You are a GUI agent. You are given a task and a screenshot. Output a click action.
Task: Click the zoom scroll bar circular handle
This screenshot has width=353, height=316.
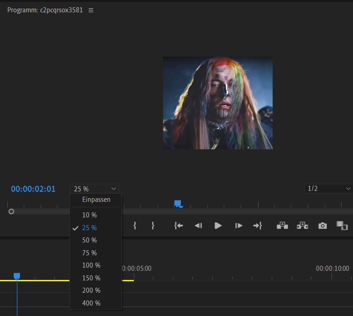(11, 211)
